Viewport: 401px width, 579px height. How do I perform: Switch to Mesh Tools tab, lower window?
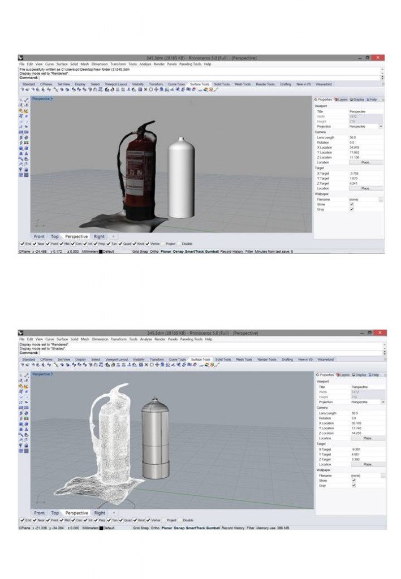click(244, 359)
